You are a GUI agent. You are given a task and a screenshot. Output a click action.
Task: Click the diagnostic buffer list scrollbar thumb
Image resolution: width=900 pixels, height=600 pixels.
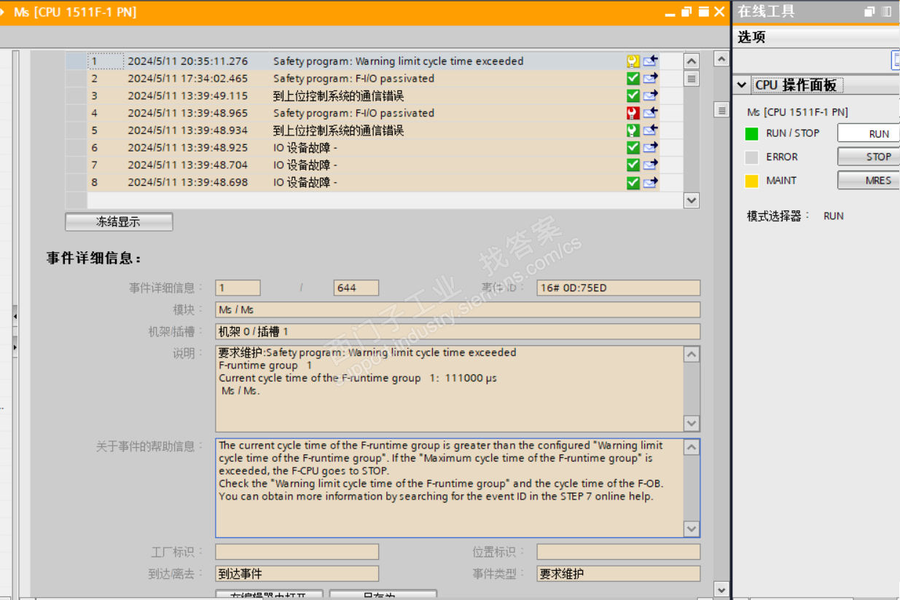coord(692,78)
